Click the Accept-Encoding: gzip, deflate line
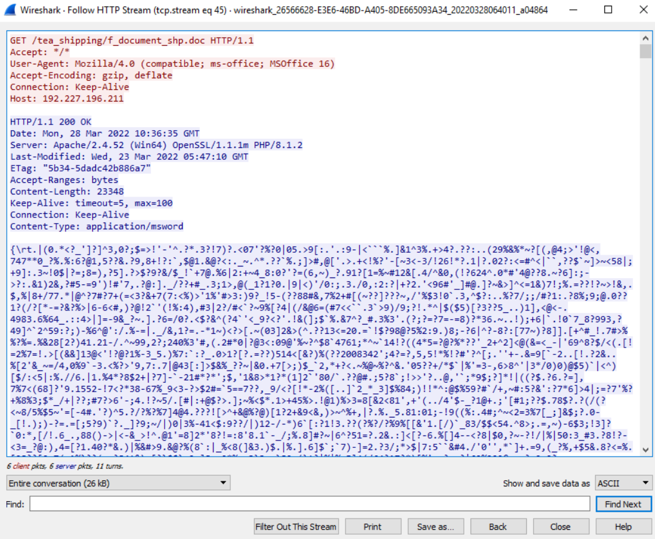The width and height of the screenshot is (655, 539). (91, 75)
